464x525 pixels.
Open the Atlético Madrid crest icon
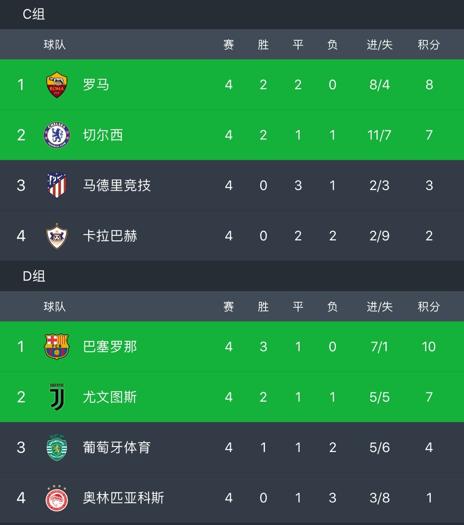tap(57, 185)
